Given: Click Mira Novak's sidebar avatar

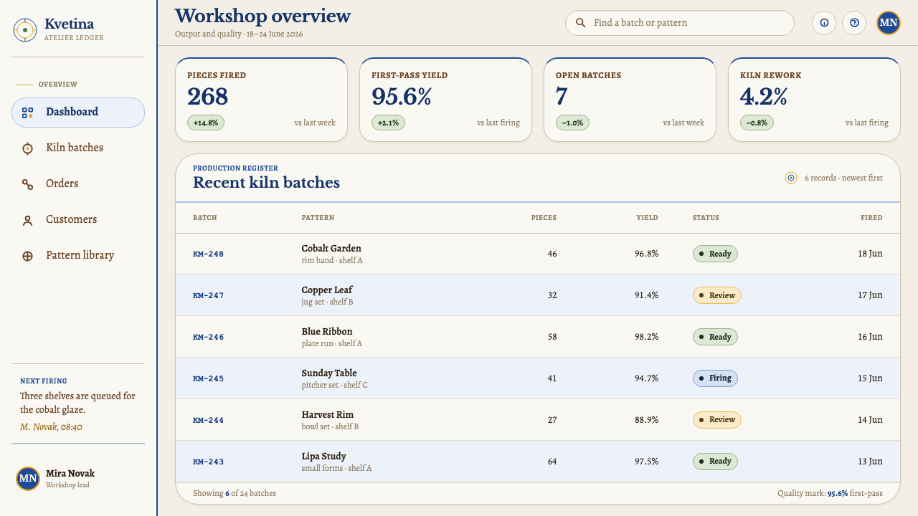Looking at the screenshot, I should (x=28, y=479).
